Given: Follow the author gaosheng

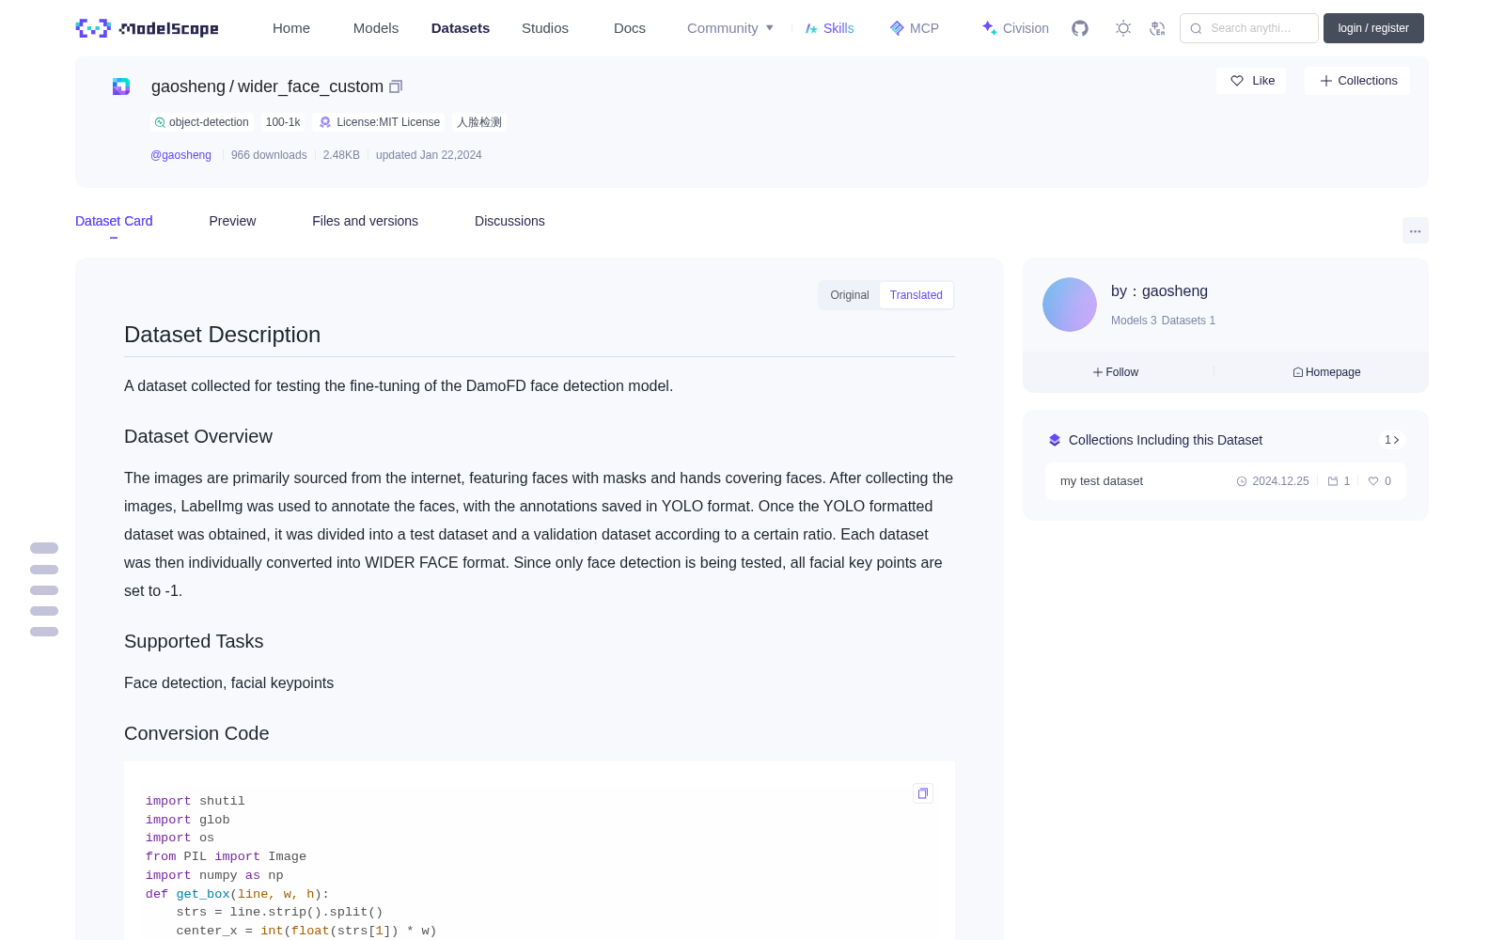Looking at the screenshot, I should click(1116, 372).
